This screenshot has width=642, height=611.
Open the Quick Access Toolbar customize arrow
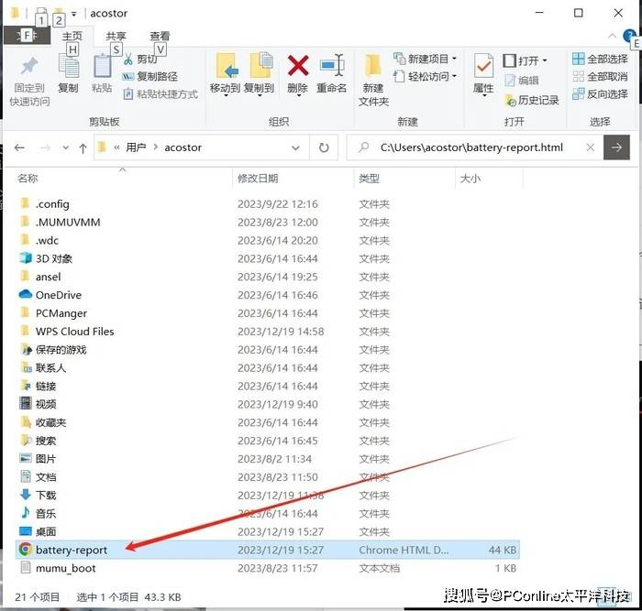coord(73,14)
